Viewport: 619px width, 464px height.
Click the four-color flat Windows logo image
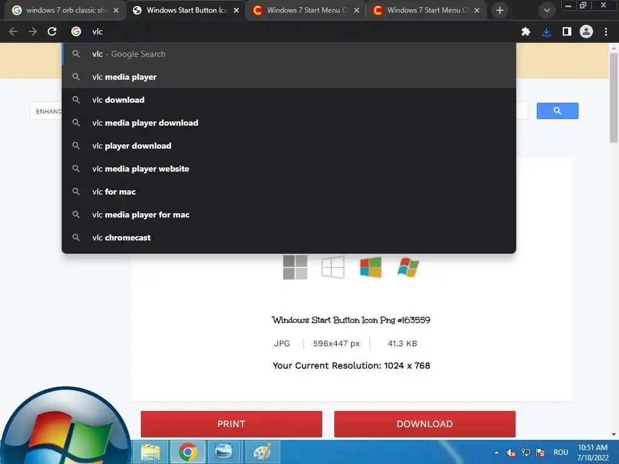[371, 267]
